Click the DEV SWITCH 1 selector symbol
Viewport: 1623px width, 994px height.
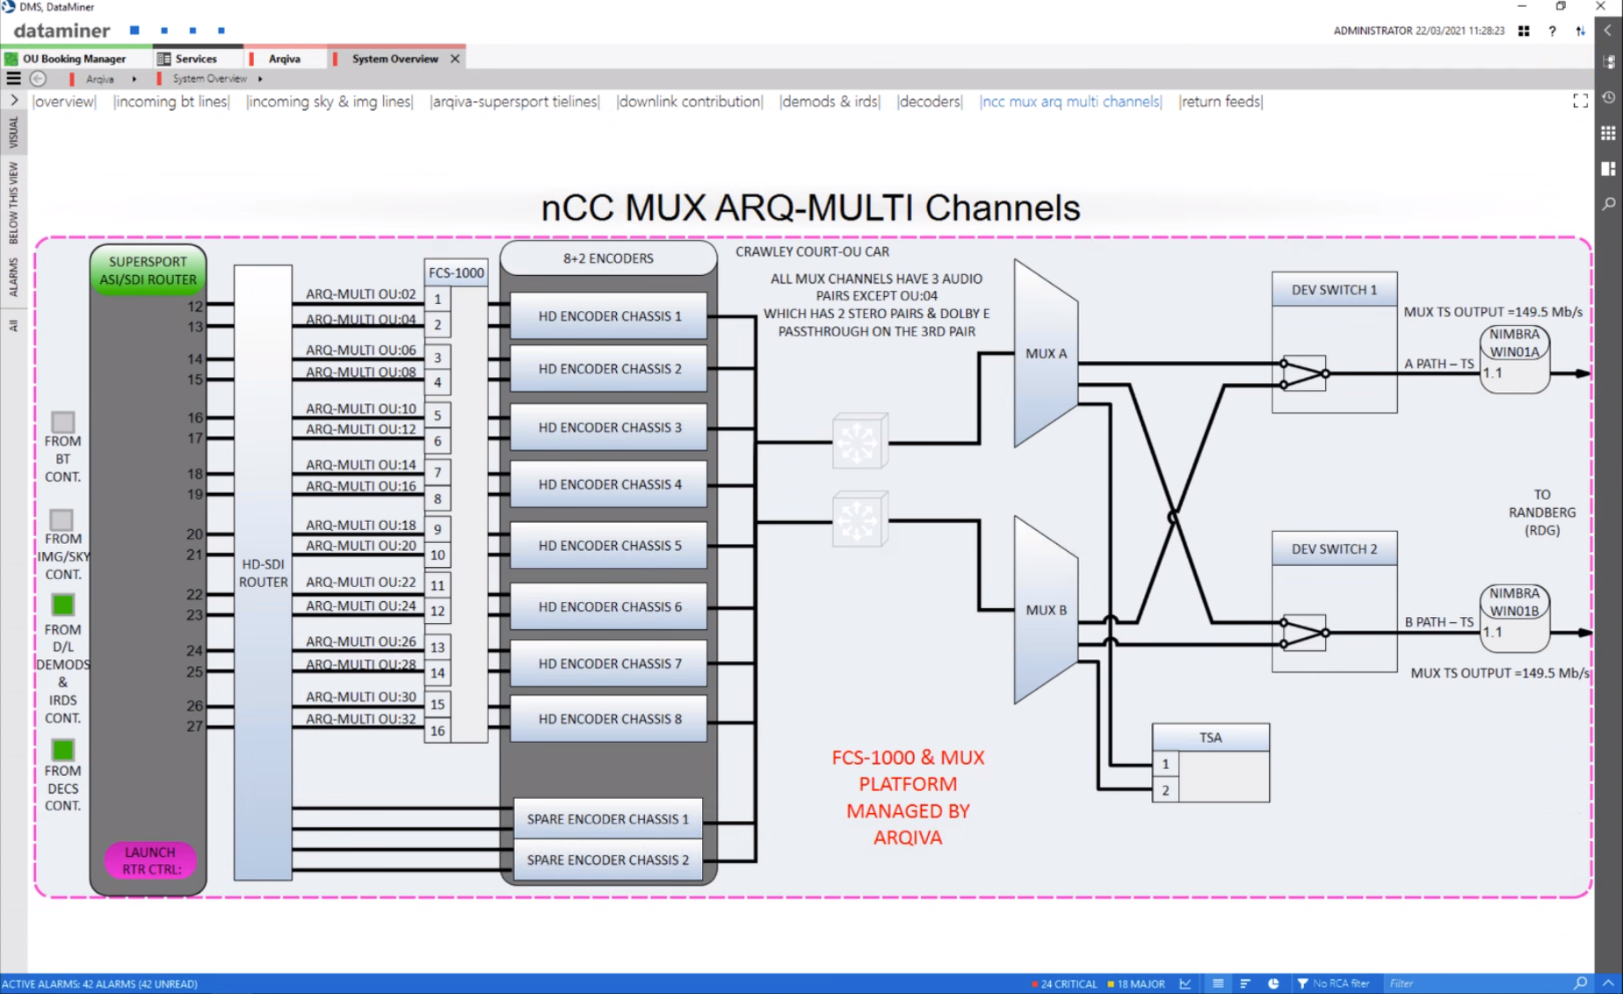(x=1304, y=374)
